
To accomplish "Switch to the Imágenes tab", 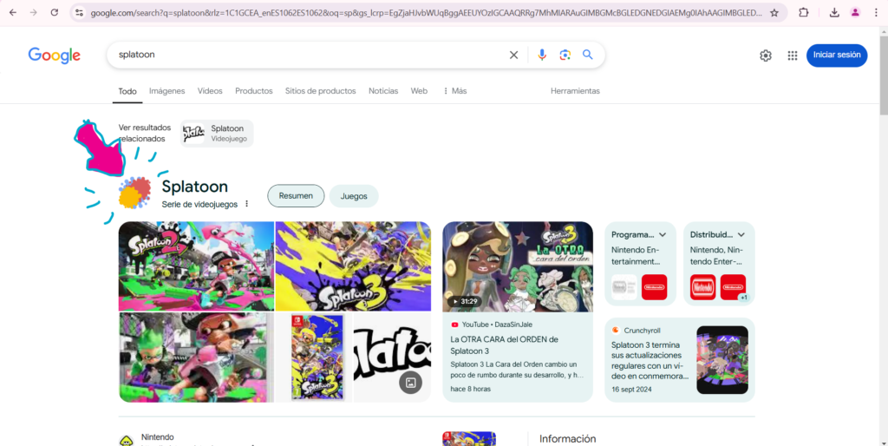I will 166,91.
